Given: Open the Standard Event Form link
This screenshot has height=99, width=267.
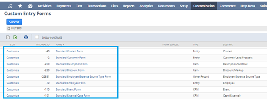Looking at the screenshot, I should (68, 89).
